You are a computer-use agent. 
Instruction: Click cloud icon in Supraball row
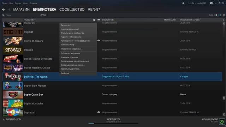(x=99, y=112)
